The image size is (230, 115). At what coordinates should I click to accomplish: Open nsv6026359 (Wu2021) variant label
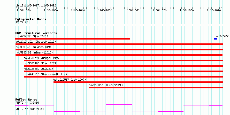pyautogui.click(x=39, y=69)
